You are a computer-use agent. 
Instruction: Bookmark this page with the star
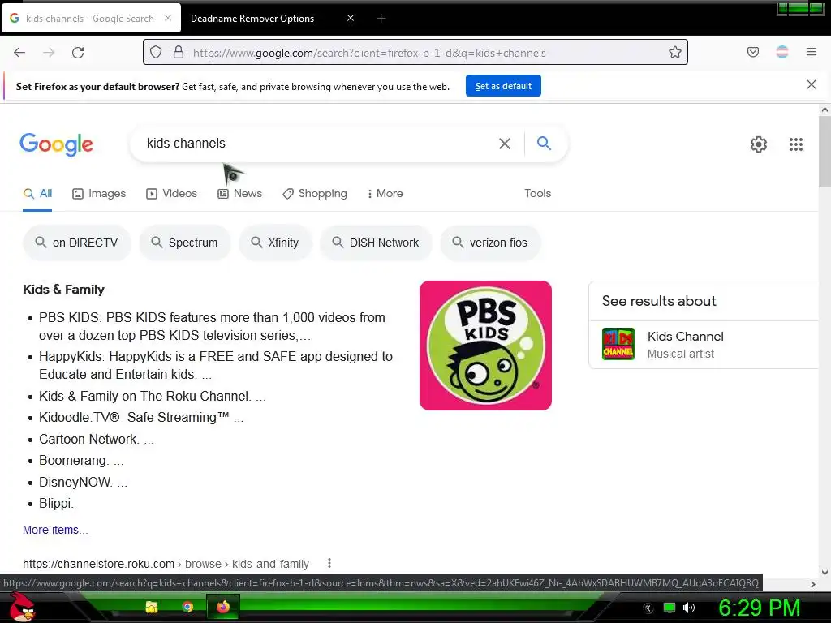[x=674, y=53]
